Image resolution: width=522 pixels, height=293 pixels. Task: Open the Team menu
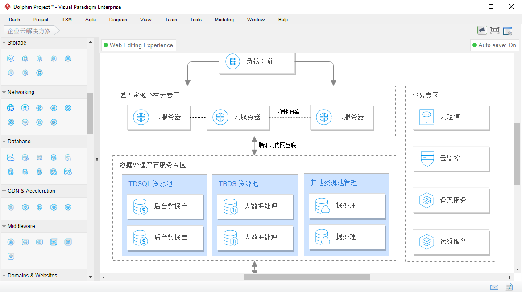(171, 20)
